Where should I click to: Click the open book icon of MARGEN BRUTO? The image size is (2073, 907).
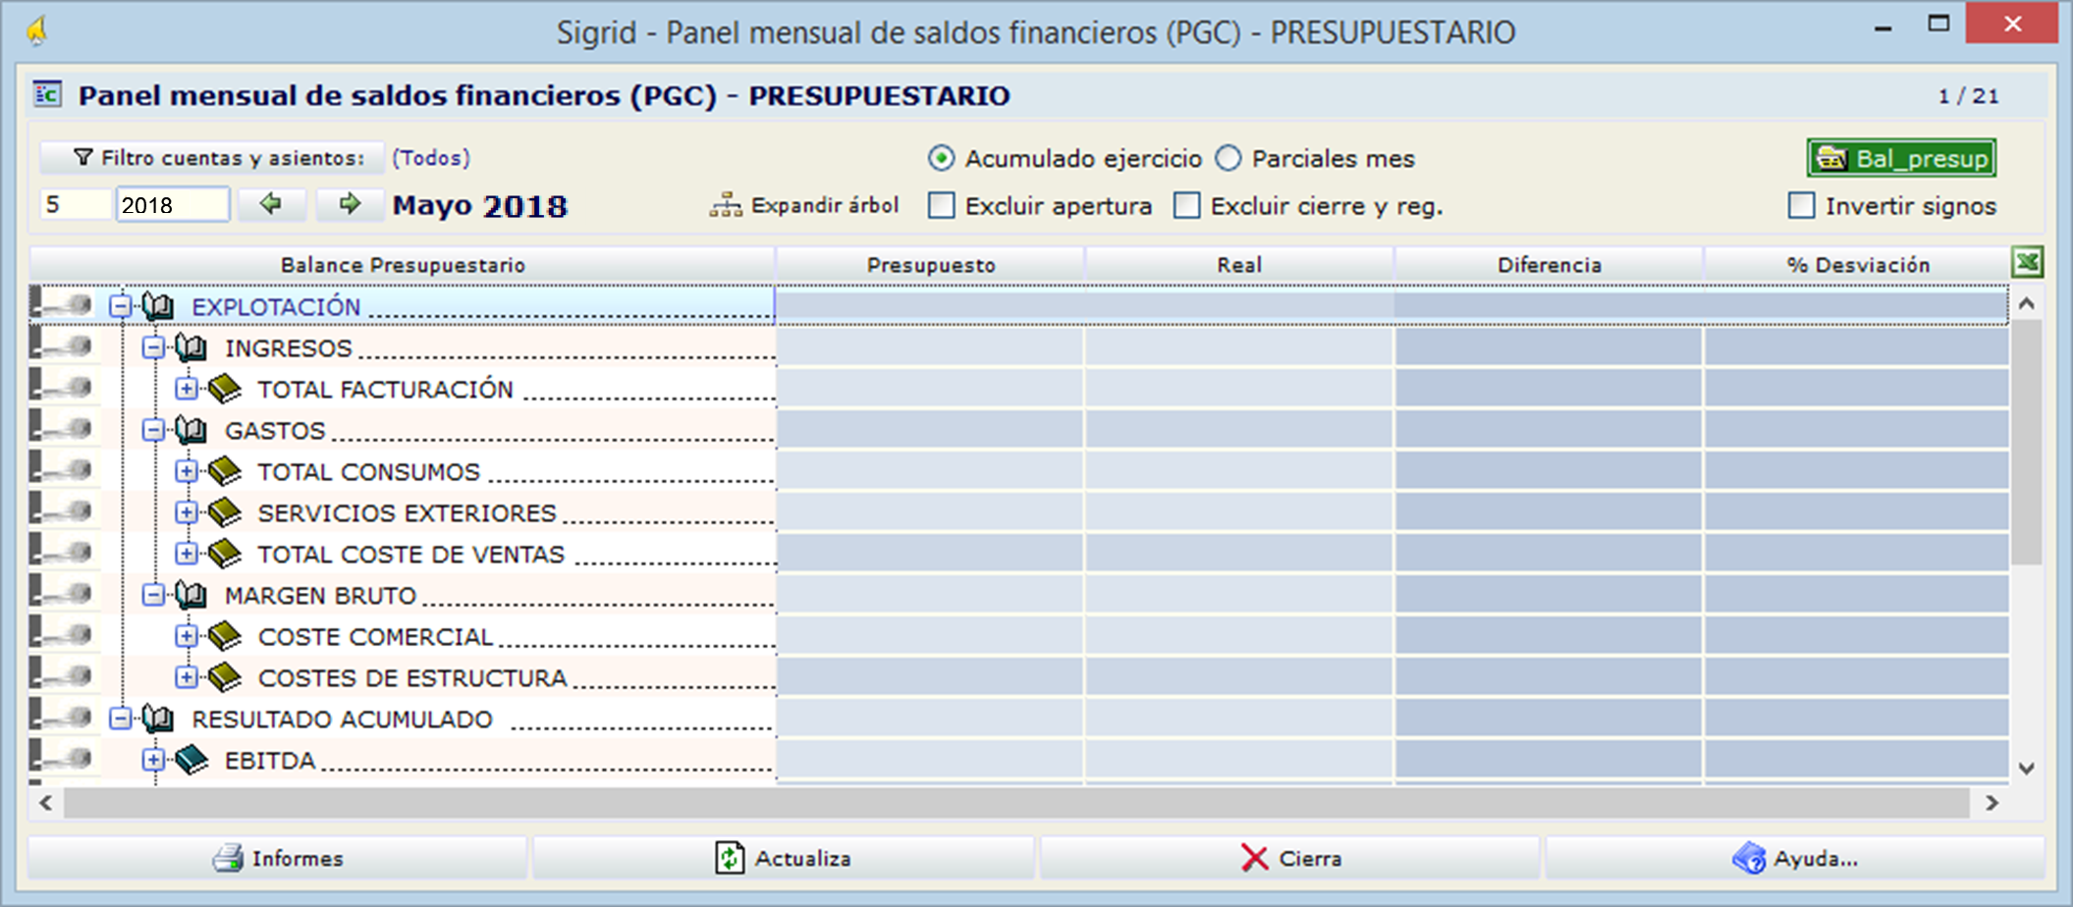click(191, 595)
